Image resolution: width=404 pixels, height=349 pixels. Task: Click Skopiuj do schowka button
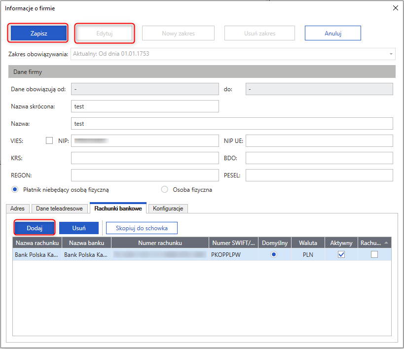tap(142, 228)
